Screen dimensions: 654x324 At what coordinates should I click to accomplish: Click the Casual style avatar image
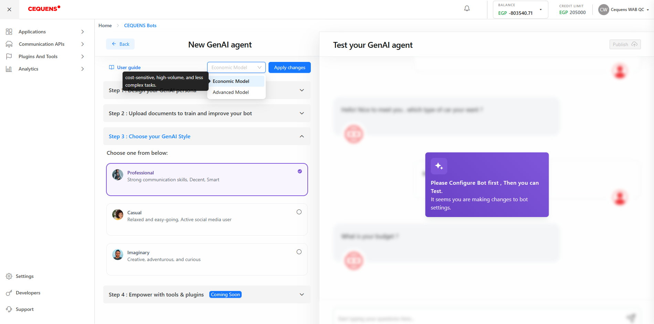point(118,215)
